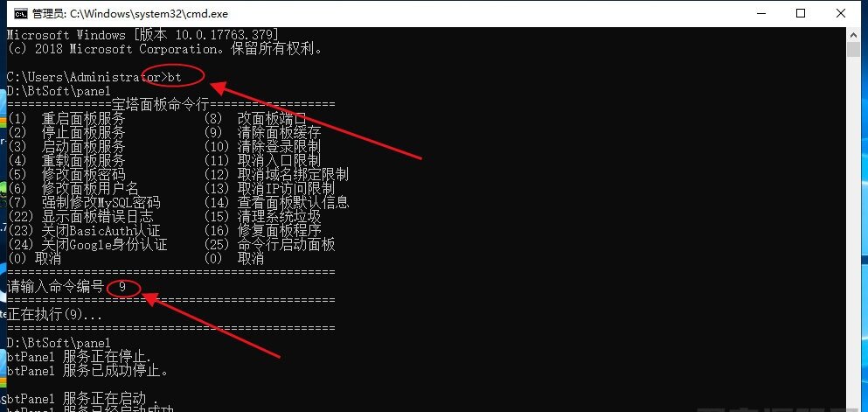The width and height of the screenshot is (868, 412).
Task: Click the typed 'bt' command circled in red
Action: tap(175, 77)
